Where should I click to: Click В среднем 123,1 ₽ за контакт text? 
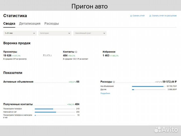pyautogui.click(x=75, y=59)
